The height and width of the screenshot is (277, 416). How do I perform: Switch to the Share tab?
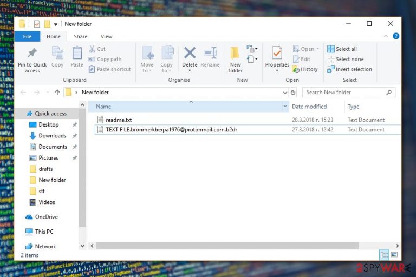click(x=80, y=36)
